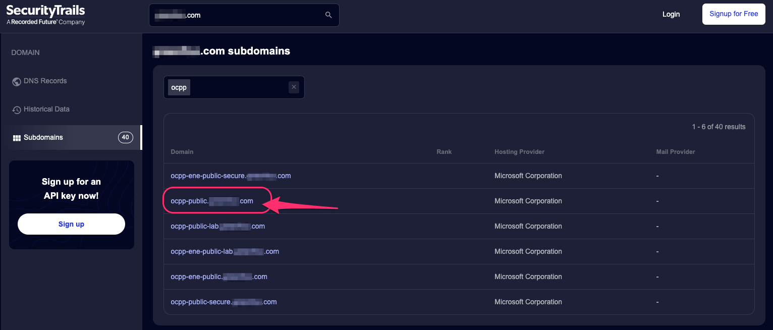Open the ocpp-public-lab subdomain link
This screenshot has width=773, height=330.
[x=218, y=226]
